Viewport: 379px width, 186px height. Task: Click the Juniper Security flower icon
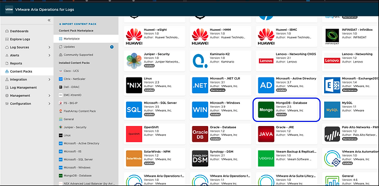tap(134, 61)
